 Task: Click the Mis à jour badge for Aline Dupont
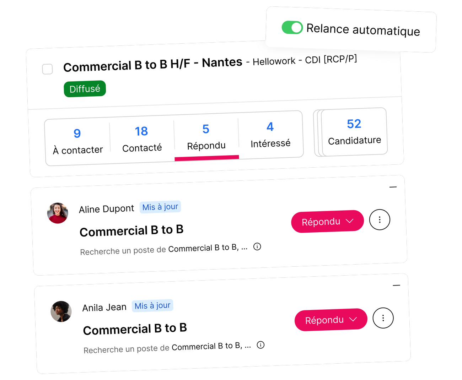coord(160,207)
